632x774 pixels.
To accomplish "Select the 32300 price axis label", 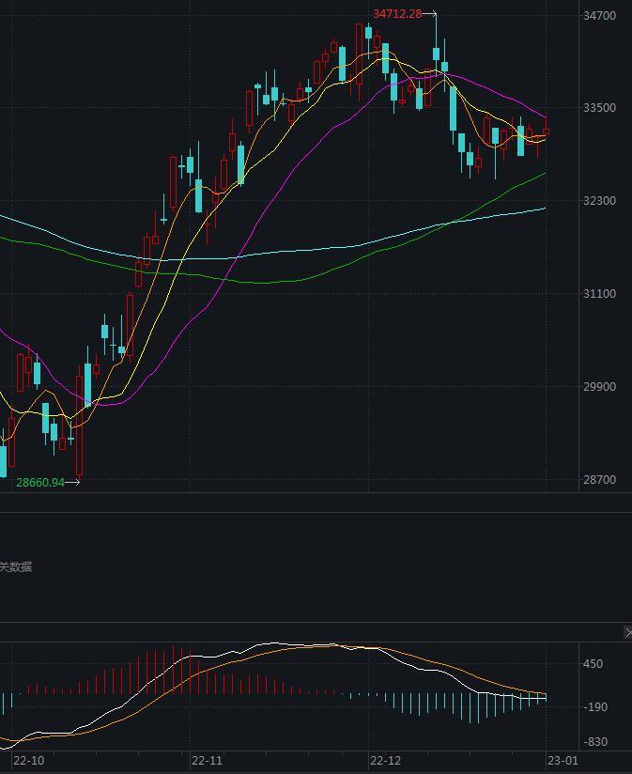I will click(x=599, y=201).
